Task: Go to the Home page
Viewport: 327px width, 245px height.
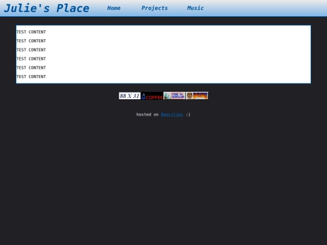Action: pos(114,8)
